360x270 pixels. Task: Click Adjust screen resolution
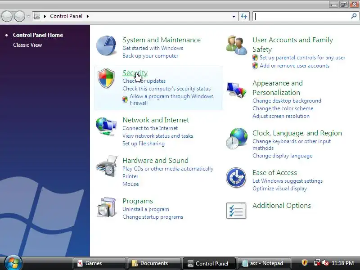pos(281,116)
